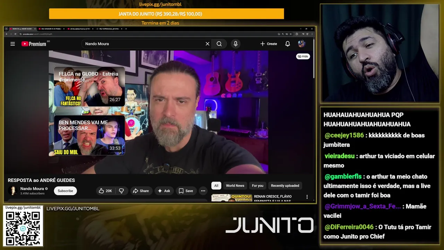
Task: Switch to KIM KATAGUIRI VS 20 browser tab
Action: 51,29
